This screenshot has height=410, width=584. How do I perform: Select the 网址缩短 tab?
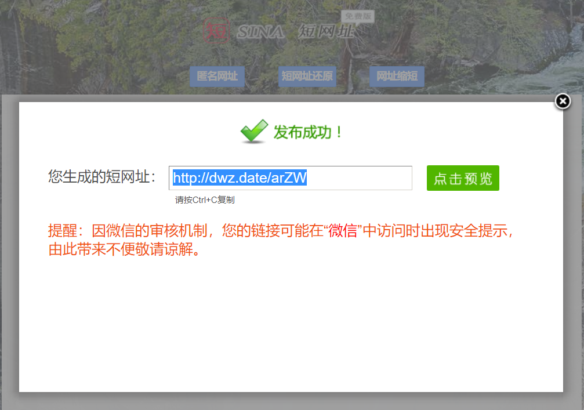[x=397, y=77]
